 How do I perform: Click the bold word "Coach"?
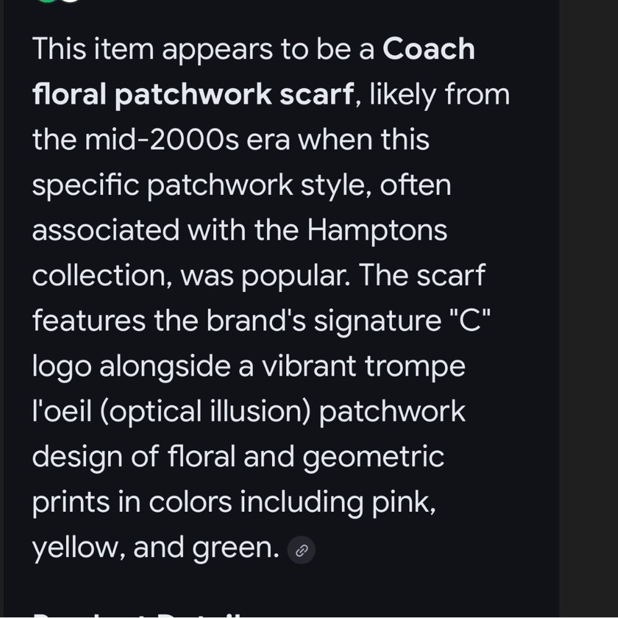pyautogui.click(x=428, y=49)
